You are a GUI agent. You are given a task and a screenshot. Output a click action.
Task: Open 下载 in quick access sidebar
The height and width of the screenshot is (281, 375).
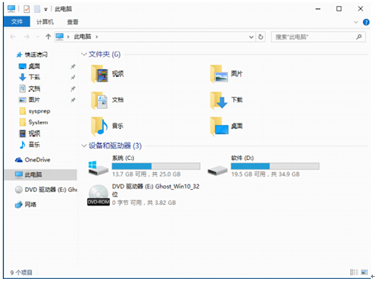pos(34,77)
